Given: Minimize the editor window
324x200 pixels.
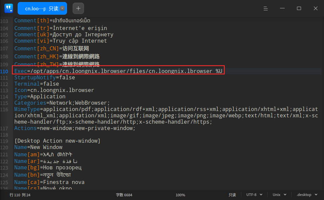Looking at the screenshot, I should point(282,8).
